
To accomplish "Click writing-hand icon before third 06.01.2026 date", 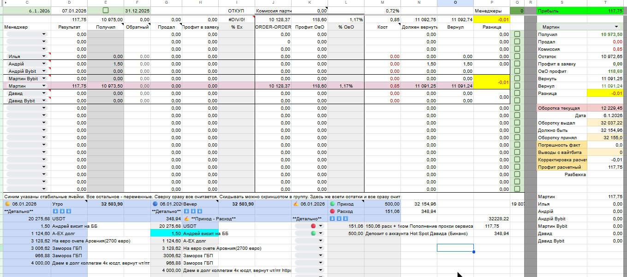I will point(296,204).
